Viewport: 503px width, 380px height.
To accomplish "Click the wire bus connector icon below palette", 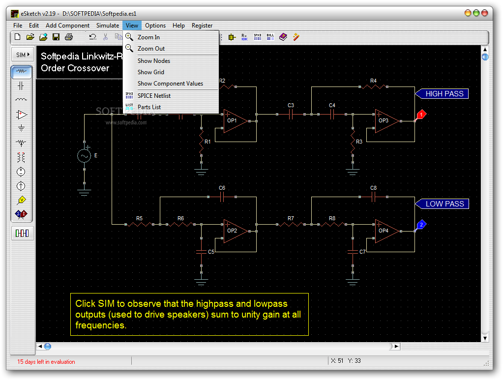I will pos(22,233).
